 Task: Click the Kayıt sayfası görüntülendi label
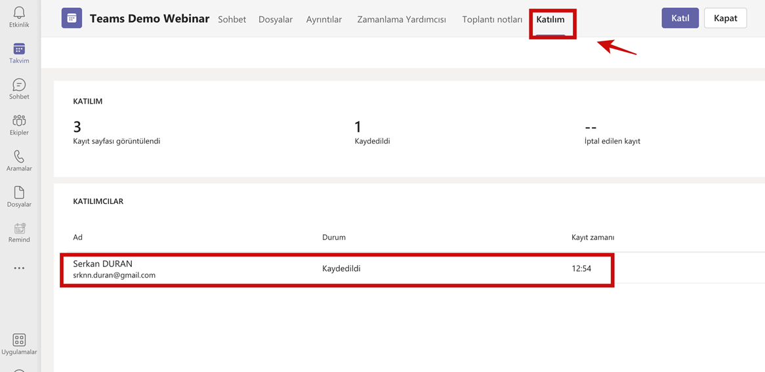click(117, 141)
